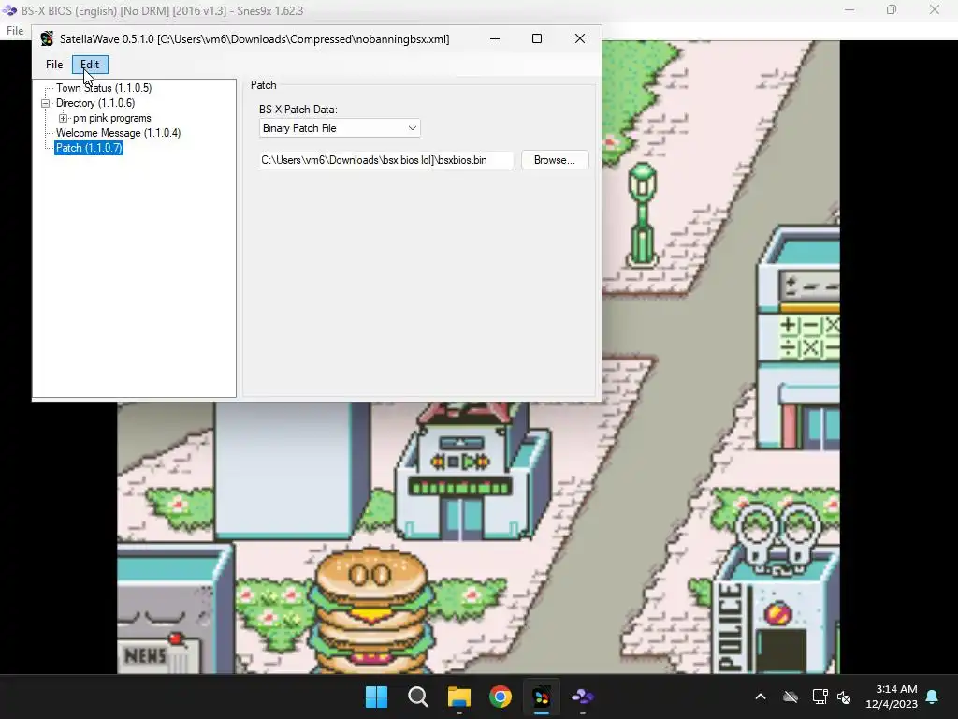Switch to Snes9x taskbar icon
This screenshot has width=958, height=719.
point(582,697)
